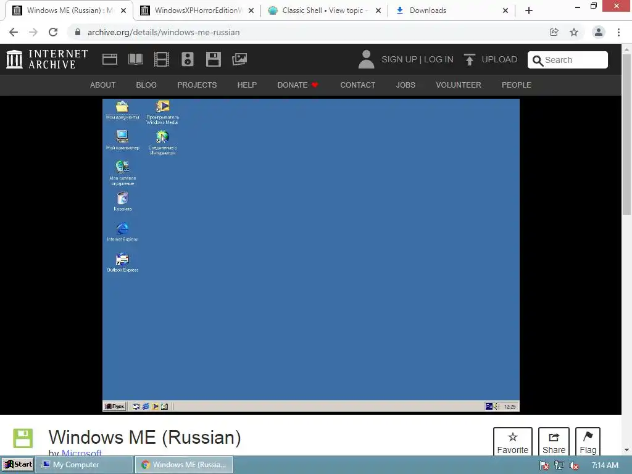
Task: Click the SIGN UP link
Action: click(399, 60)
